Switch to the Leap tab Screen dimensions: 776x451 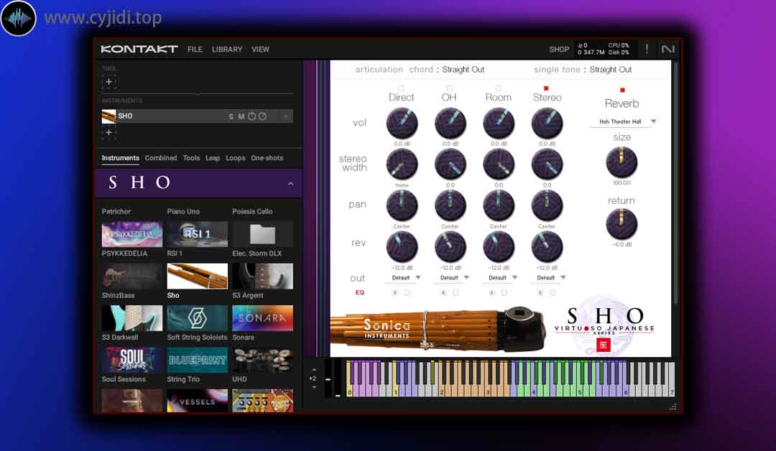[213, 158]
